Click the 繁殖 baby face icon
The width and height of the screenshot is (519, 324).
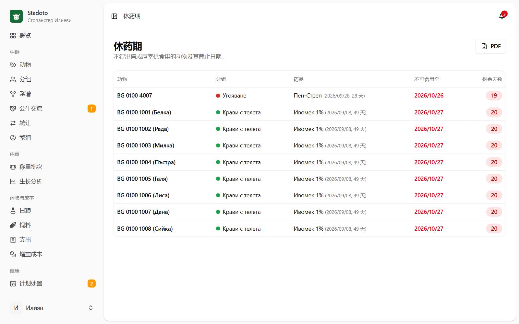tap(13, 138)
